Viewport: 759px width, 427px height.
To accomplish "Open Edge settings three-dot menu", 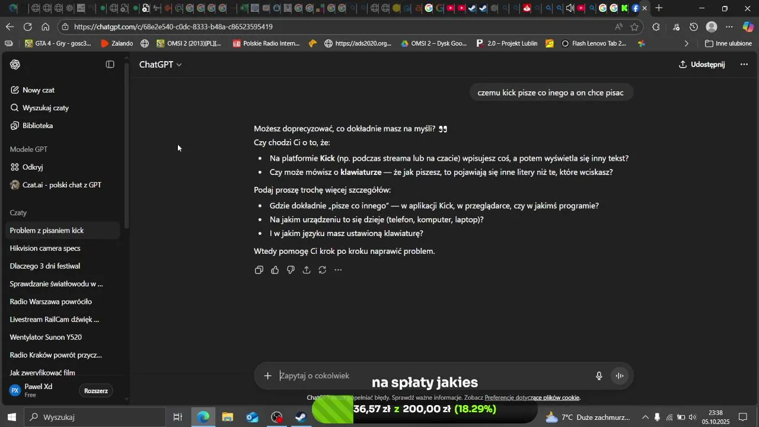I will (730, 27).
